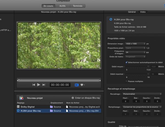The image size is (165, 127).
Task: Click Créer un disque Blu-ray action
Action: pos(87,98)
